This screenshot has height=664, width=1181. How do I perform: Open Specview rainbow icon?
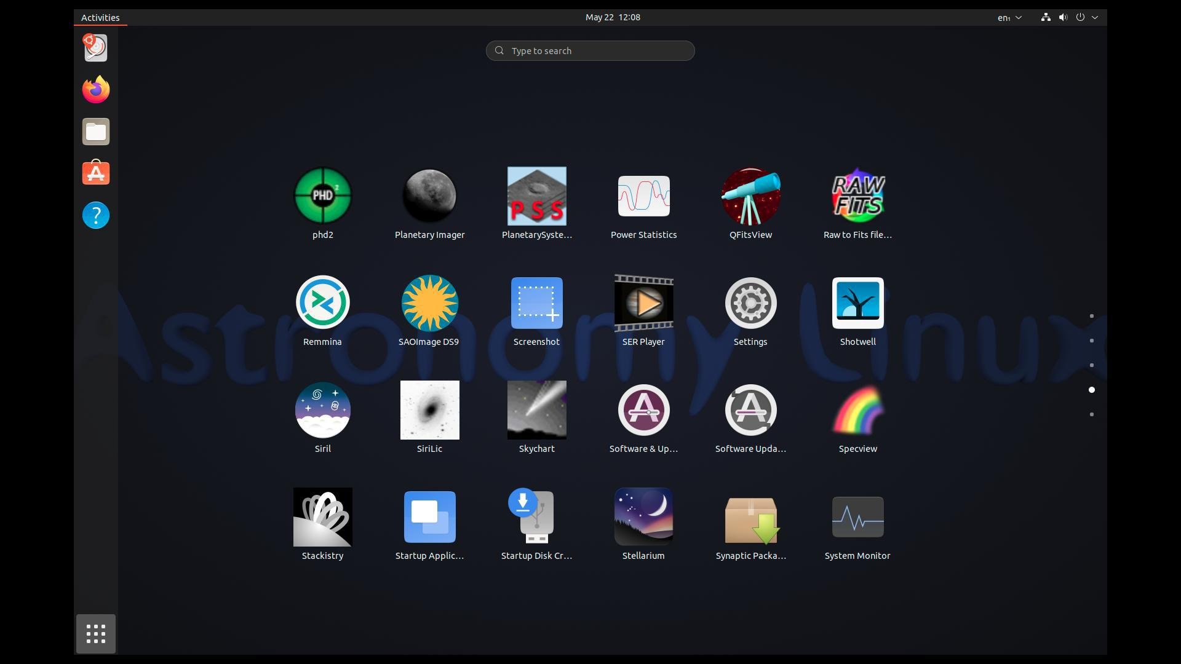tap(857, 410)
